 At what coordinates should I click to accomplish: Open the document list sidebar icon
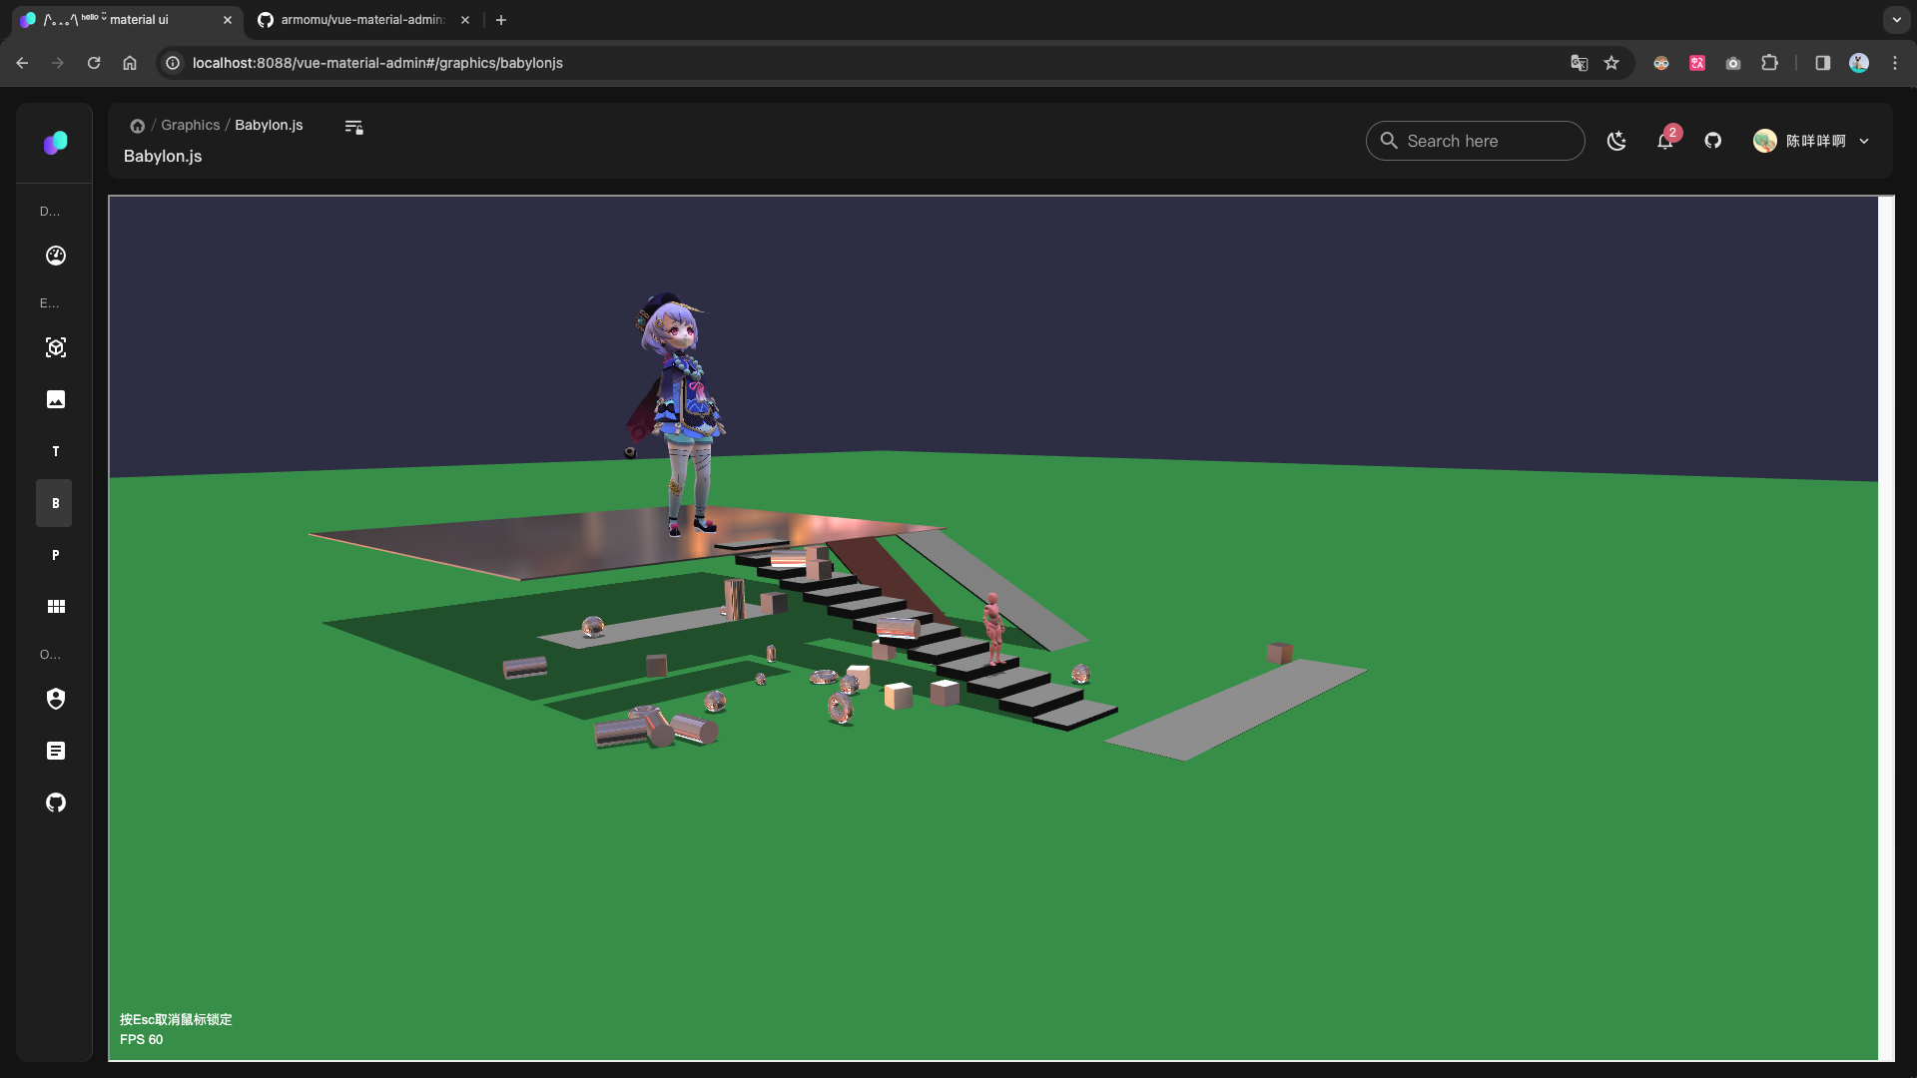[56, 751]
